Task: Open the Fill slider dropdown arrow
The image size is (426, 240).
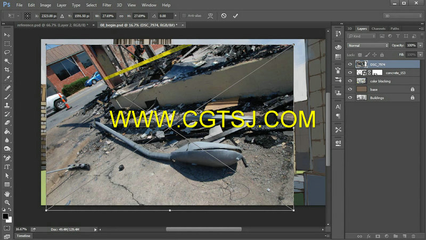Action: tap(420, 55)
